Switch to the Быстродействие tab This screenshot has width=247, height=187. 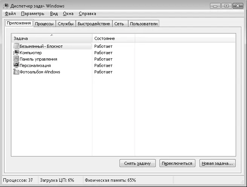click(94, 24)
